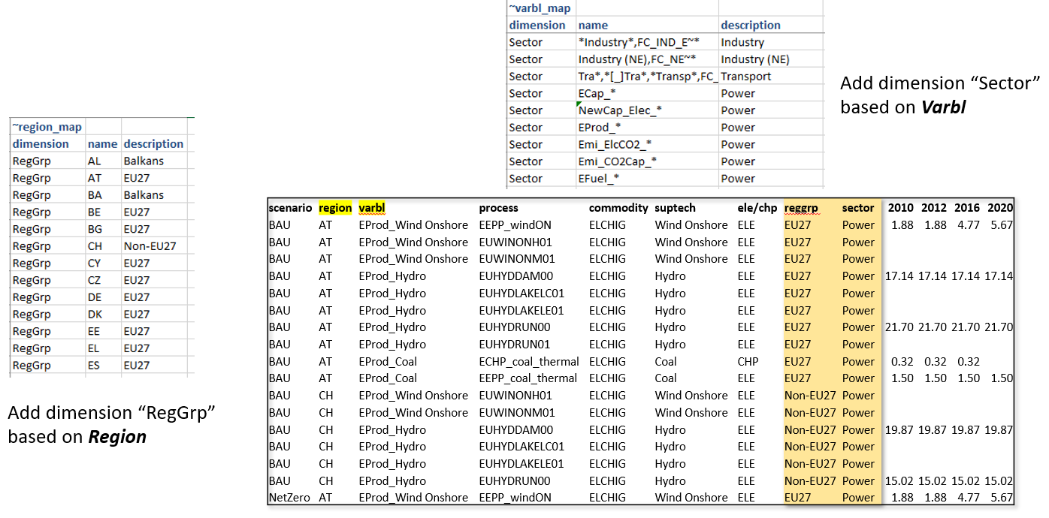
Task: Click the Transport description cell
Action: pos(771,77)
